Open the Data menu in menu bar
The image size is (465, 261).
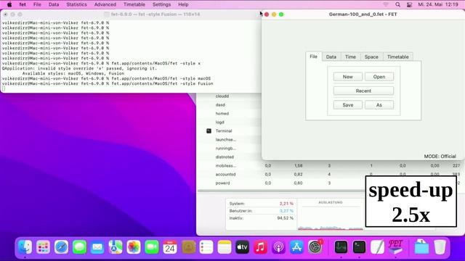(54, 4)
